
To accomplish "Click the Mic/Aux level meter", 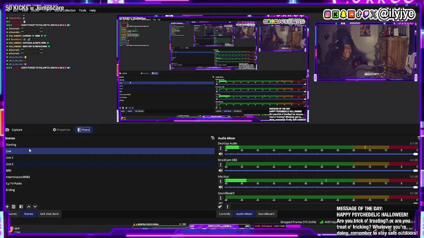I will tap(321, 180).
